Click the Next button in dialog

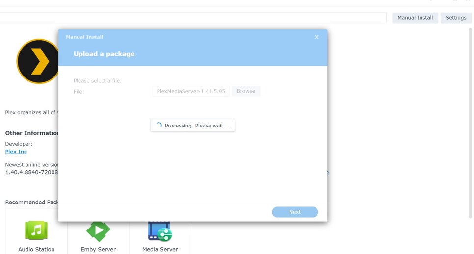(295, 212)
